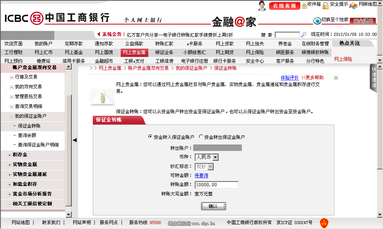Screen dimensions: 383x229
Task: Click the 网站地图 footer link
Action: coord(21,223)
